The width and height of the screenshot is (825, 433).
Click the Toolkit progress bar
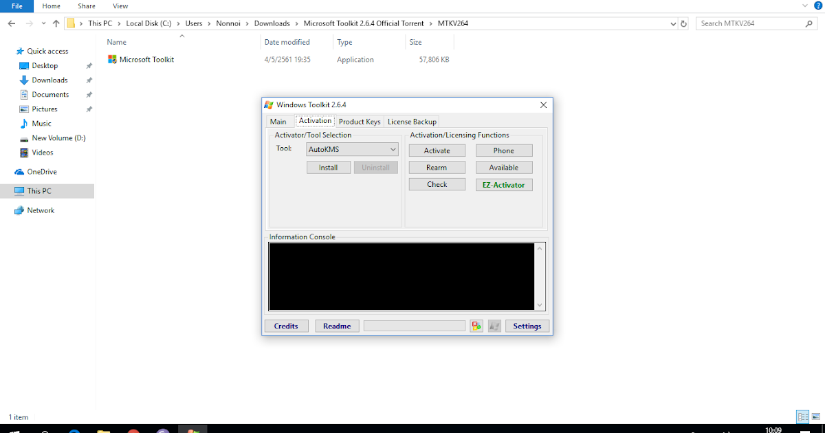pos(415,326)
